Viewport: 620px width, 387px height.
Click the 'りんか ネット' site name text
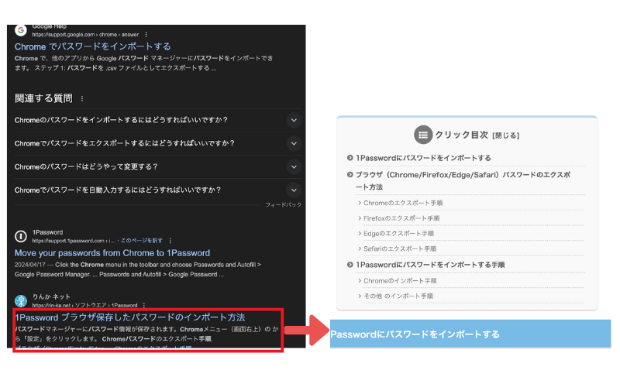click(x=51, y=296)
